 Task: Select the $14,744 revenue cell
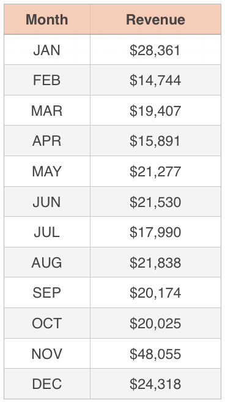coord(155,80)
